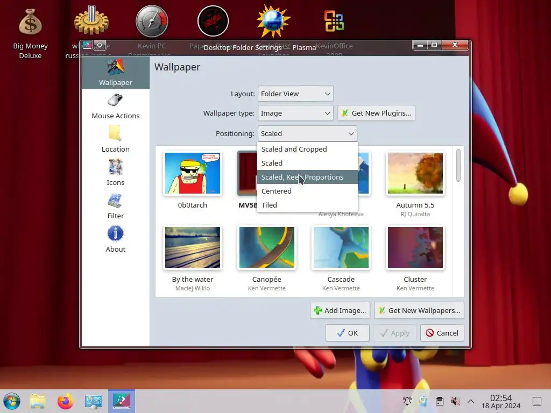Open Kevin PC speedometer desktop icon
This screenshot has height=413, width=551.
[152, 22]
